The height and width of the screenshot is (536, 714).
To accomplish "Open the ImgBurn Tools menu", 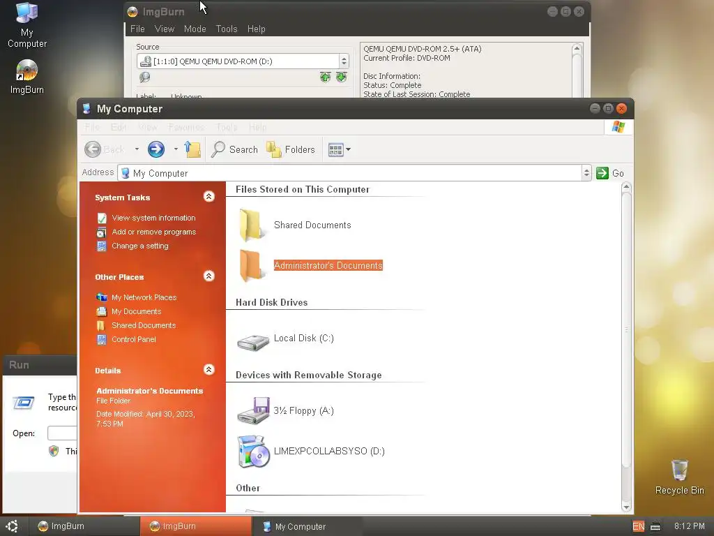I will (227, 29).
